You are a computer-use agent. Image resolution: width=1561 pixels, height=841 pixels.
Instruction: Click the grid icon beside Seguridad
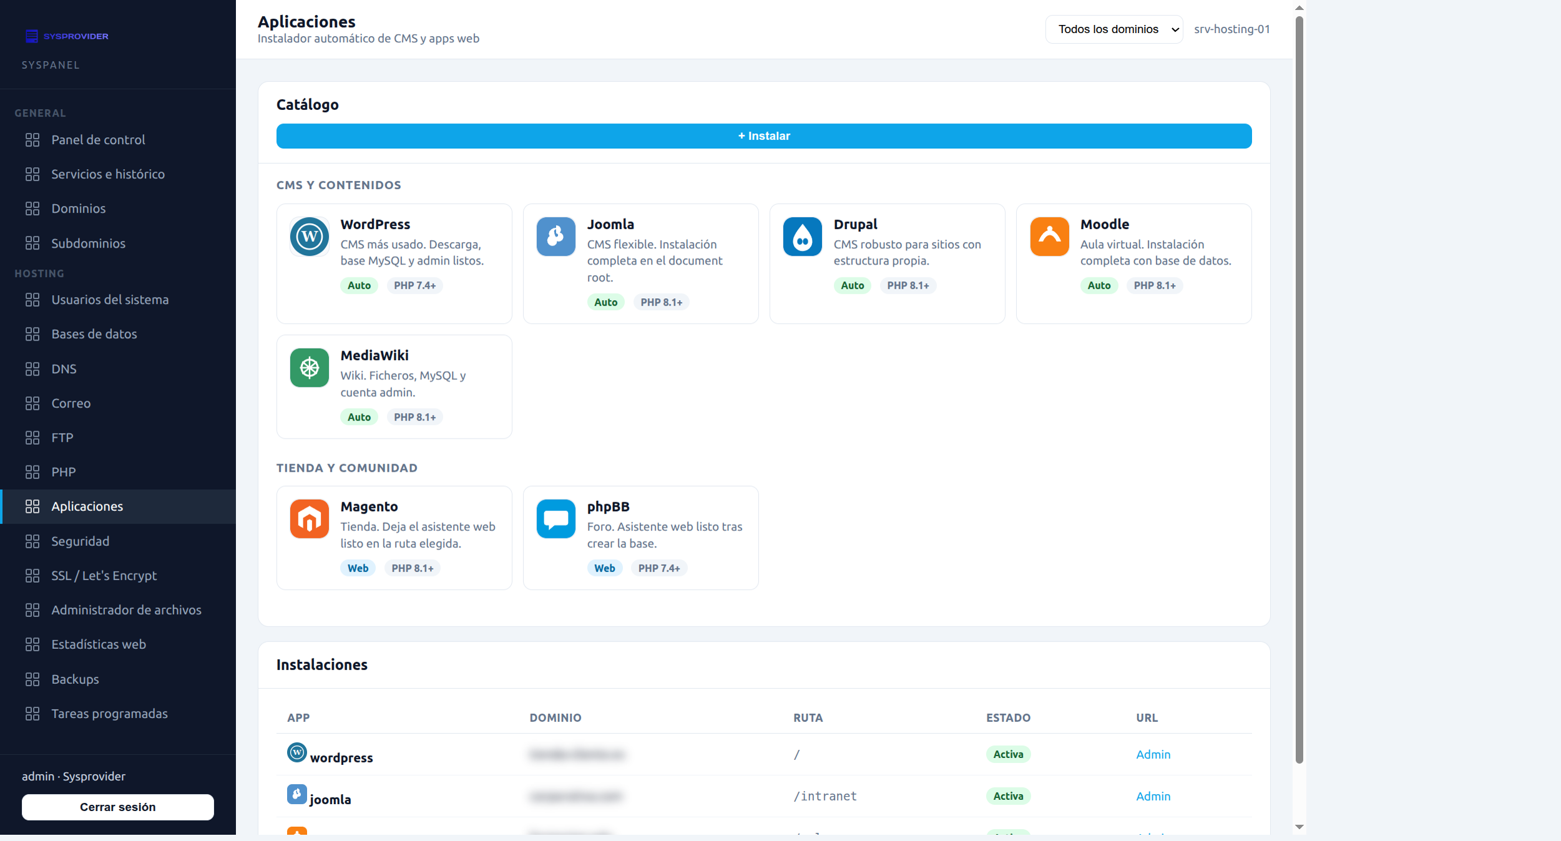click(32, 541)
